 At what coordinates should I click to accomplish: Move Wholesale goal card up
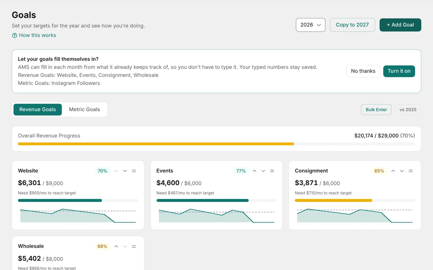click(x=116, y=247)
